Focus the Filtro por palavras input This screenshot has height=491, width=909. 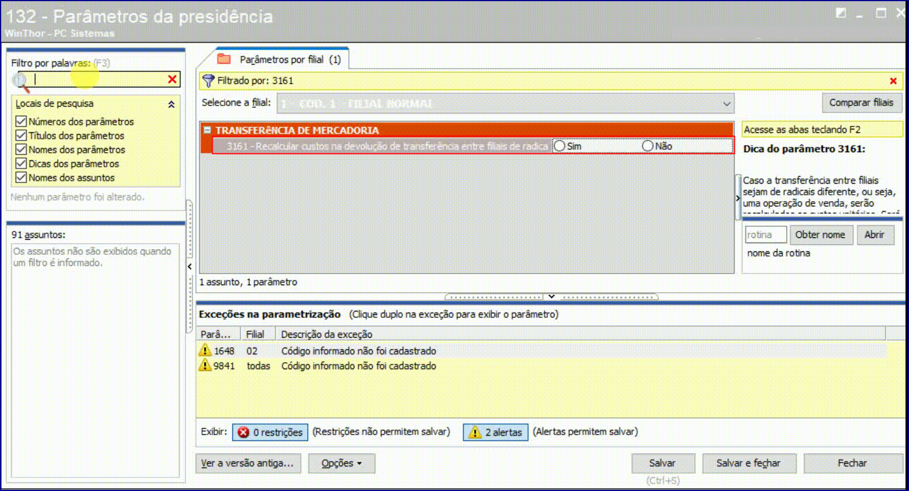click(99, 79)
